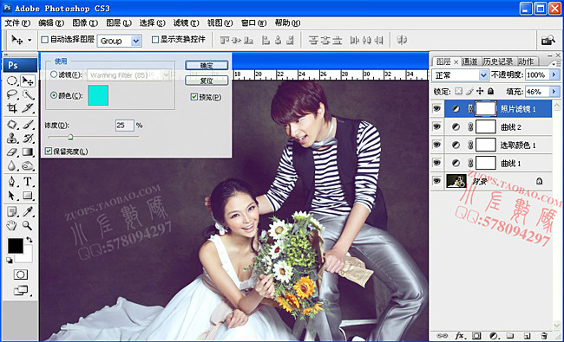
Task: Select the Lasso tool
Action: [12, 94]
